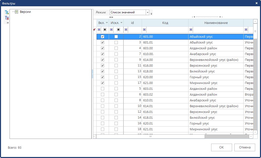Sort by the Наименование column header
The image size is (261, 158).
point(216,23)
